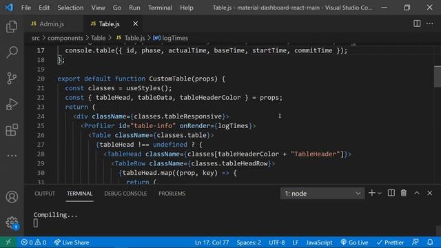Click line number 25 in the gutter

pos(41,125)
